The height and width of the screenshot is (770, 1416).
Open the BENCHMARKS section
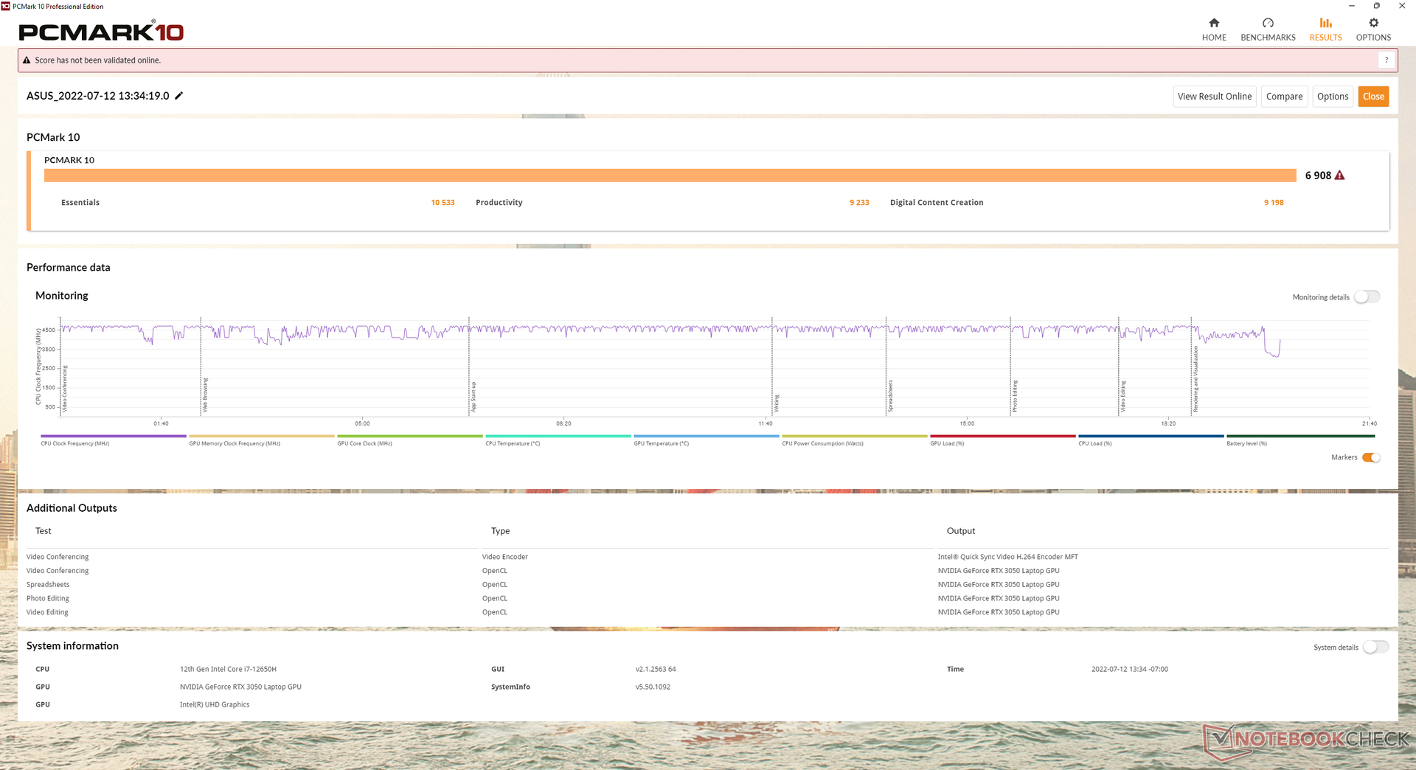[1268, 30]
